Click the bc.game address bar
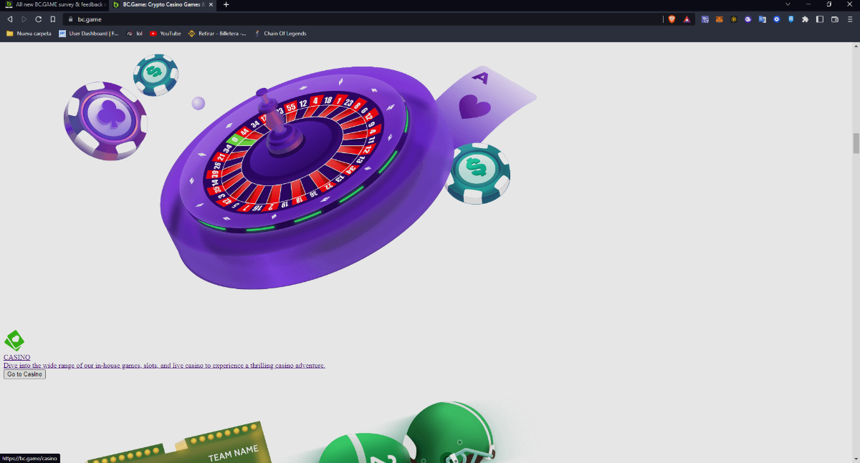860x463 pixels. click(x=358, y=19)
